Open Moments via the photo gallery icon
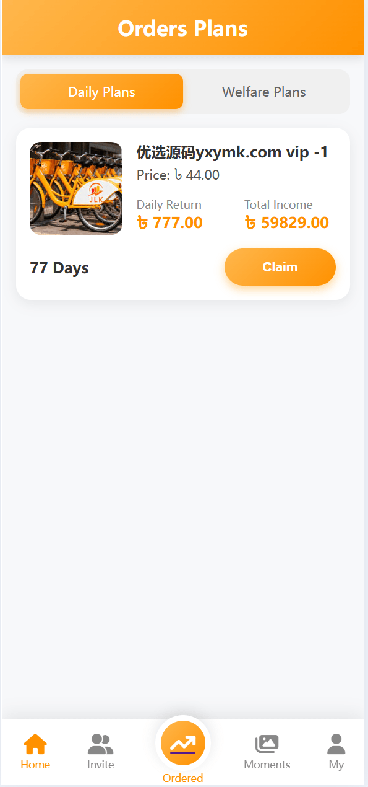 (267, 744)
